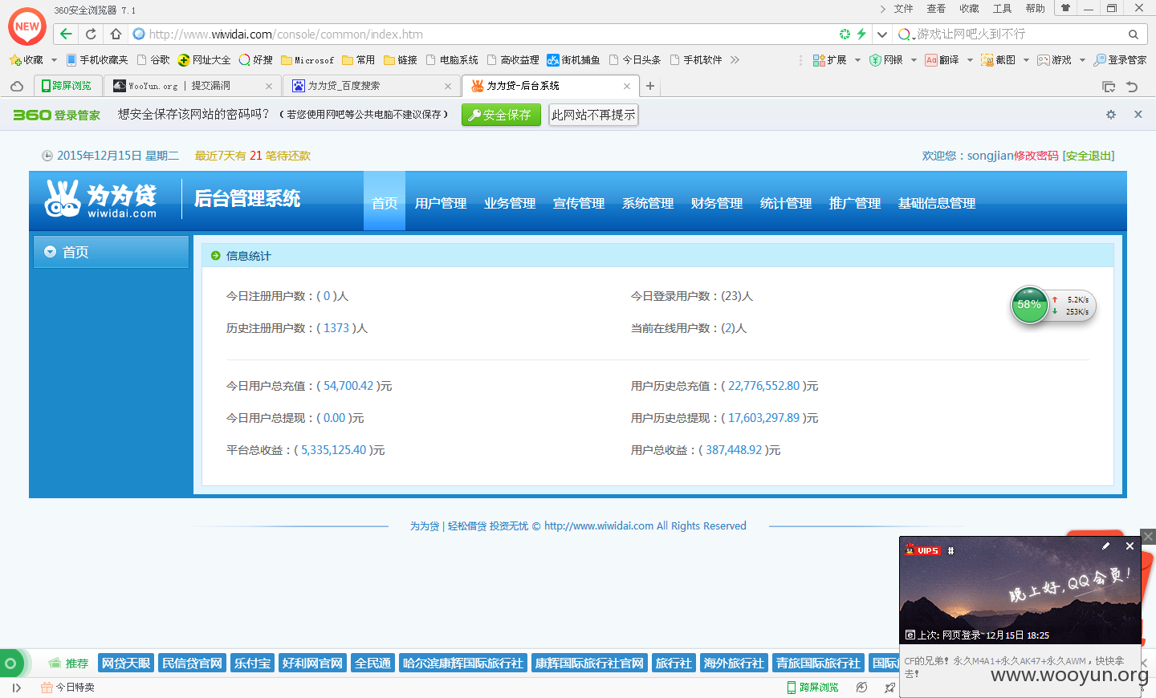
Task: Open the 基础信息管理 navigation menu
Action: tap(937, 203)
